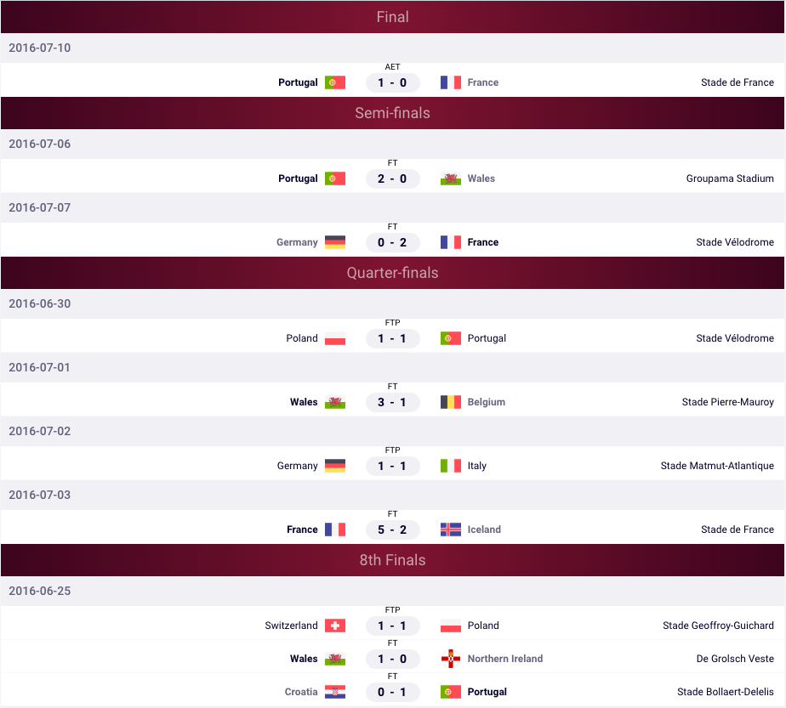Viewport: 786px width, 708px height.
Task: Open the 5 - 2 France Iceland score
Action: [392, 530]
